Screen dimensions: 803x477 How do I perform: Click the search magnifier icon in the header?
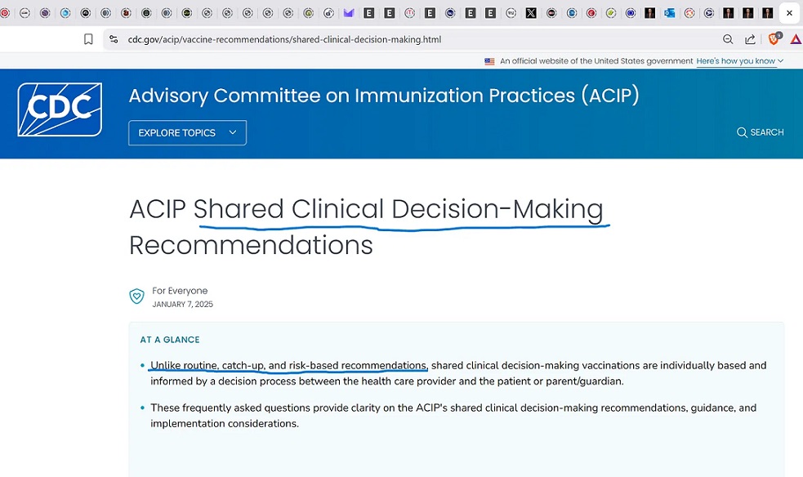(x=742, y=132)
